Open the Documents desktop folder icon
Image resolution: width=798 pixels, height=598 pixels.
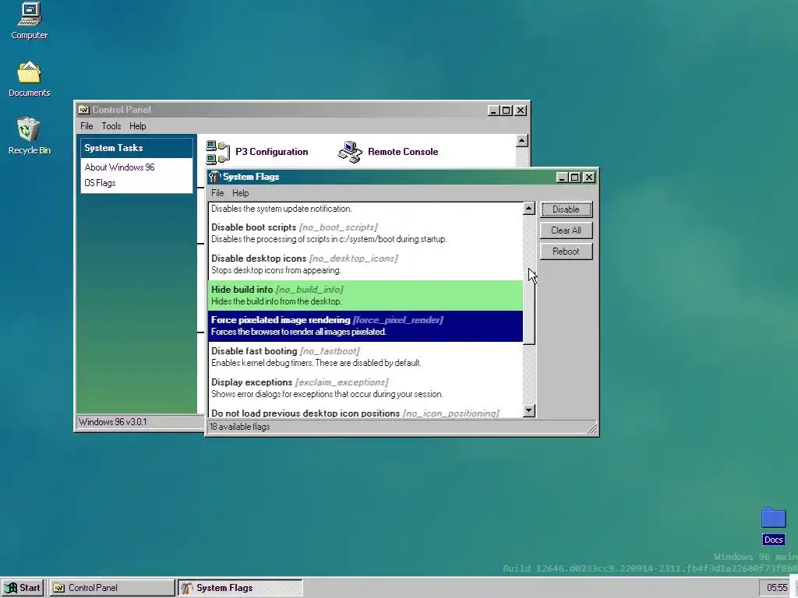click(30, 79)
